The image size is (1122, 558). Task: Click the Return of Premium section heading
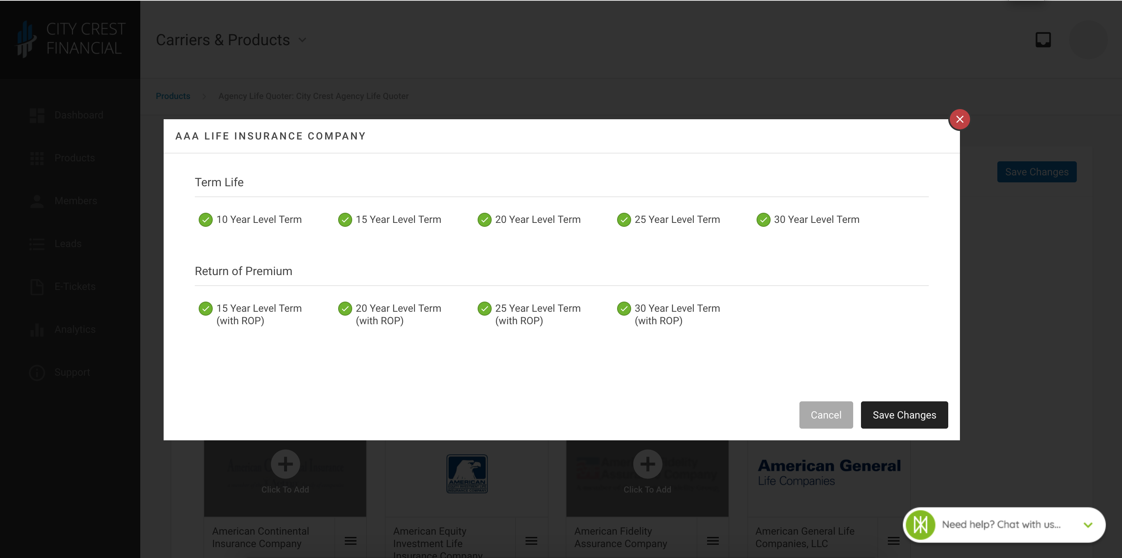pos(243,271)
